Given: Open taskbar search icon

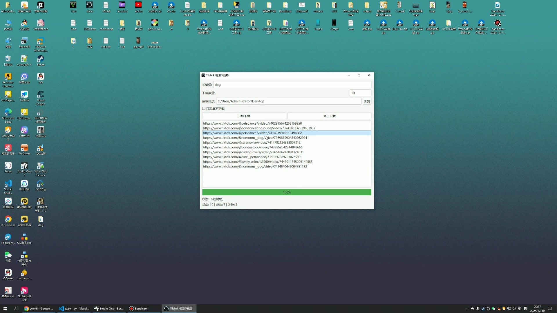Looking at the screenshot, I should click(x=16, y=309).
